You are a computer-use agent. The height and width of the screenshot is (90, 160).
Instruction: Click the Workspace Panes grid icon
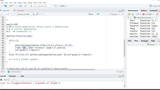(x=55, y=6)
